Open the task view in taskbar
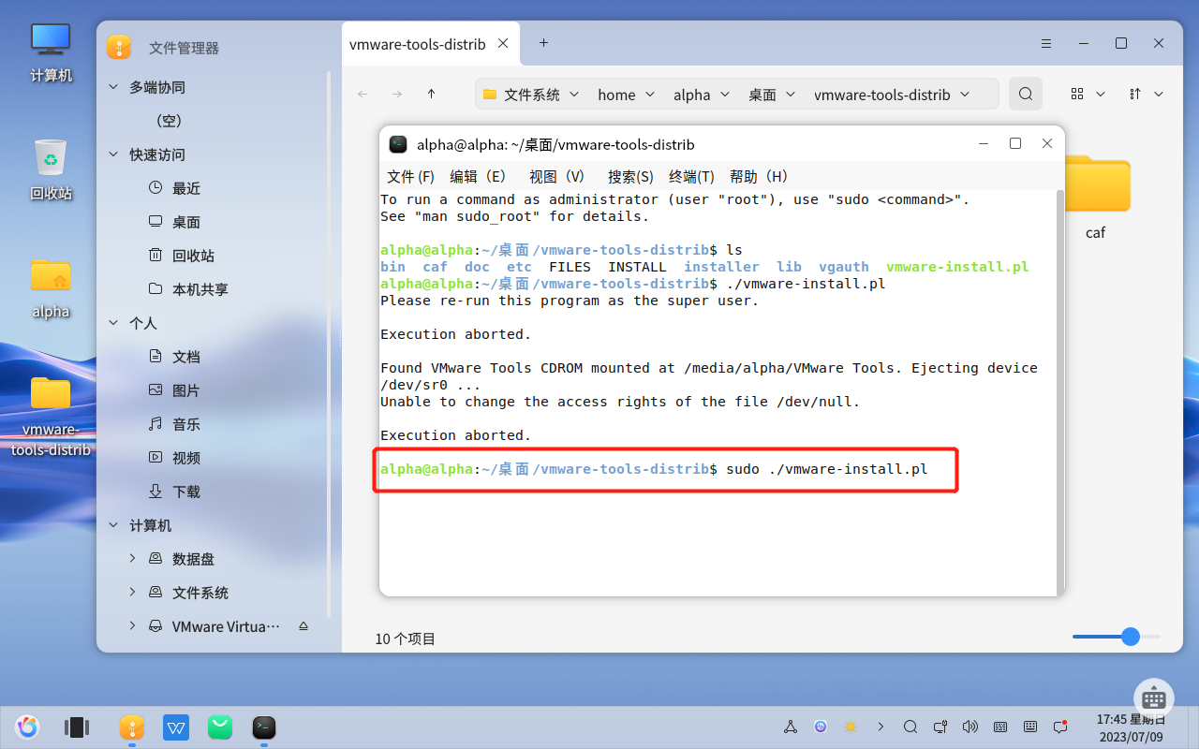The width and height of the screenshot is (1199, 749). click(x=76, y=727)
